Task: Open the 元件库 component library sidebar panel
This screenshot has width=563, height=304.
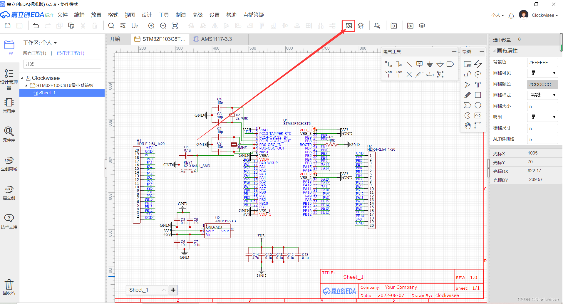Action: coord(9,135)
